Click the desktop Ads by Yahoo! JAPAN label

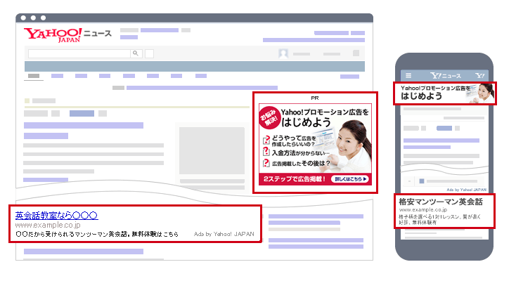(x=224, y=234)
